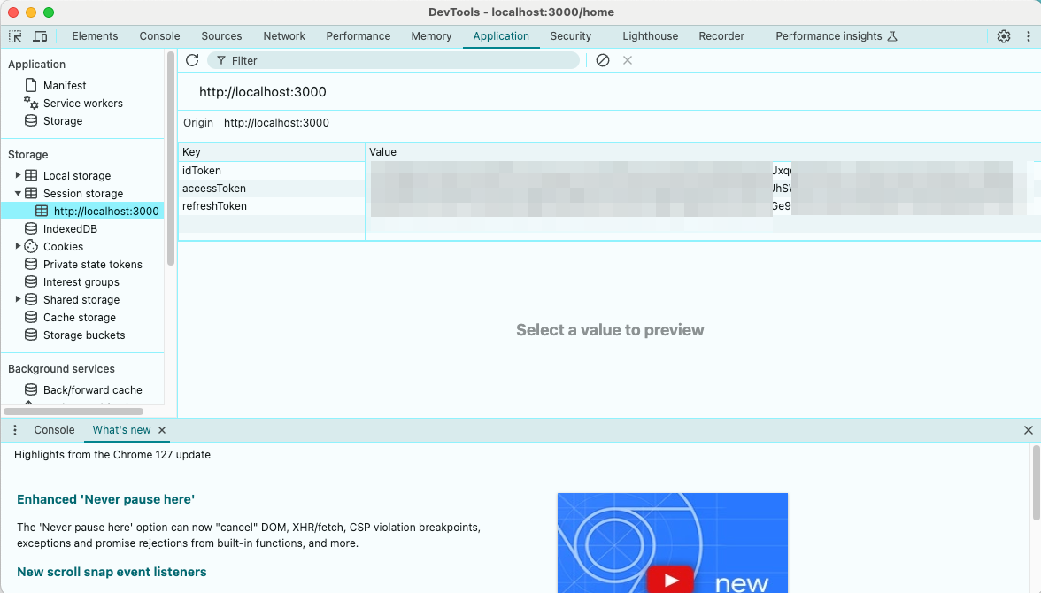Open the Security tab
Viewport: 1041px width, 593px height.
571,36
